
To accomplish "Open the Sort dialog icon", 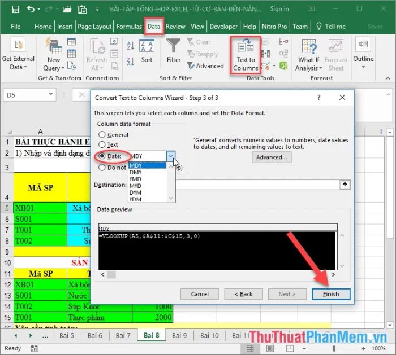I will tap(147, 51).
